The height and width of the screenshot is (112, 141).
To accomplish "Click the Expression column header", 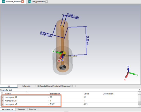I will [x=55, y=94].
